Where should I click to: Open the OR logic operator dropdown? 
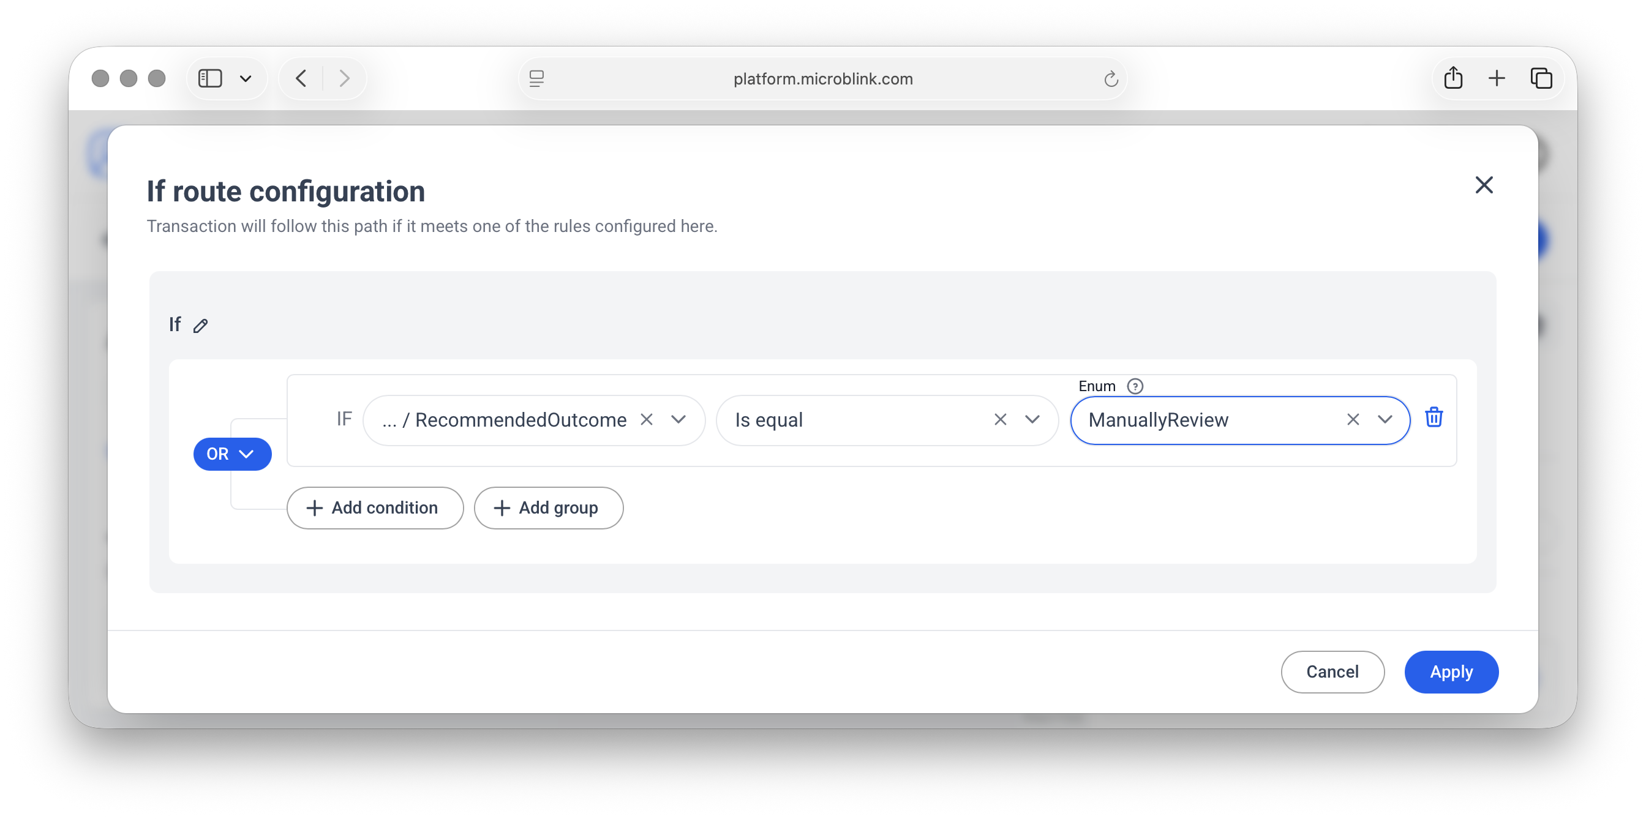click(232, 454)
